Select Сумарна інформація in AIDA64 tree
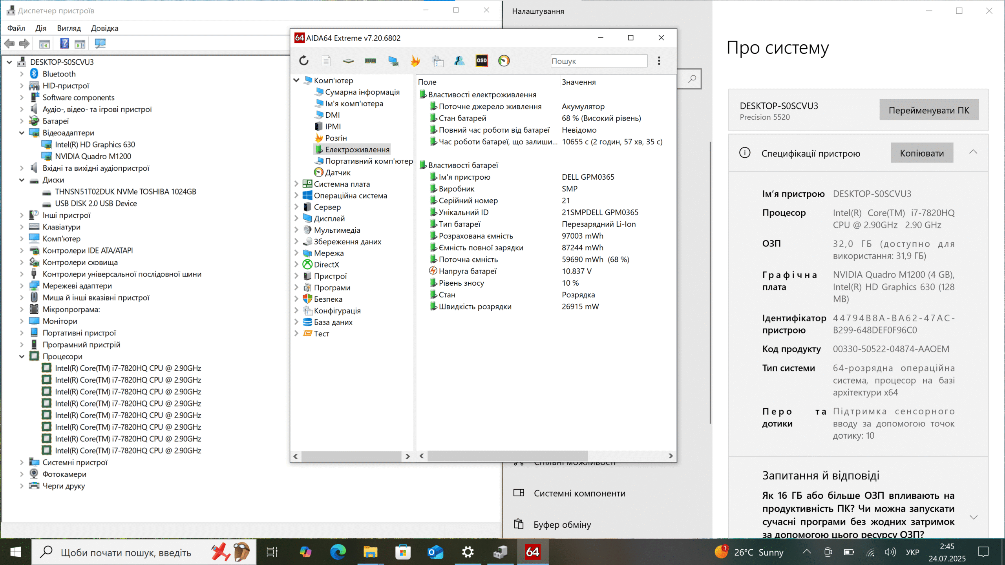The height and width of the screenshot is (565, 1005). click(x=362, y=92)
